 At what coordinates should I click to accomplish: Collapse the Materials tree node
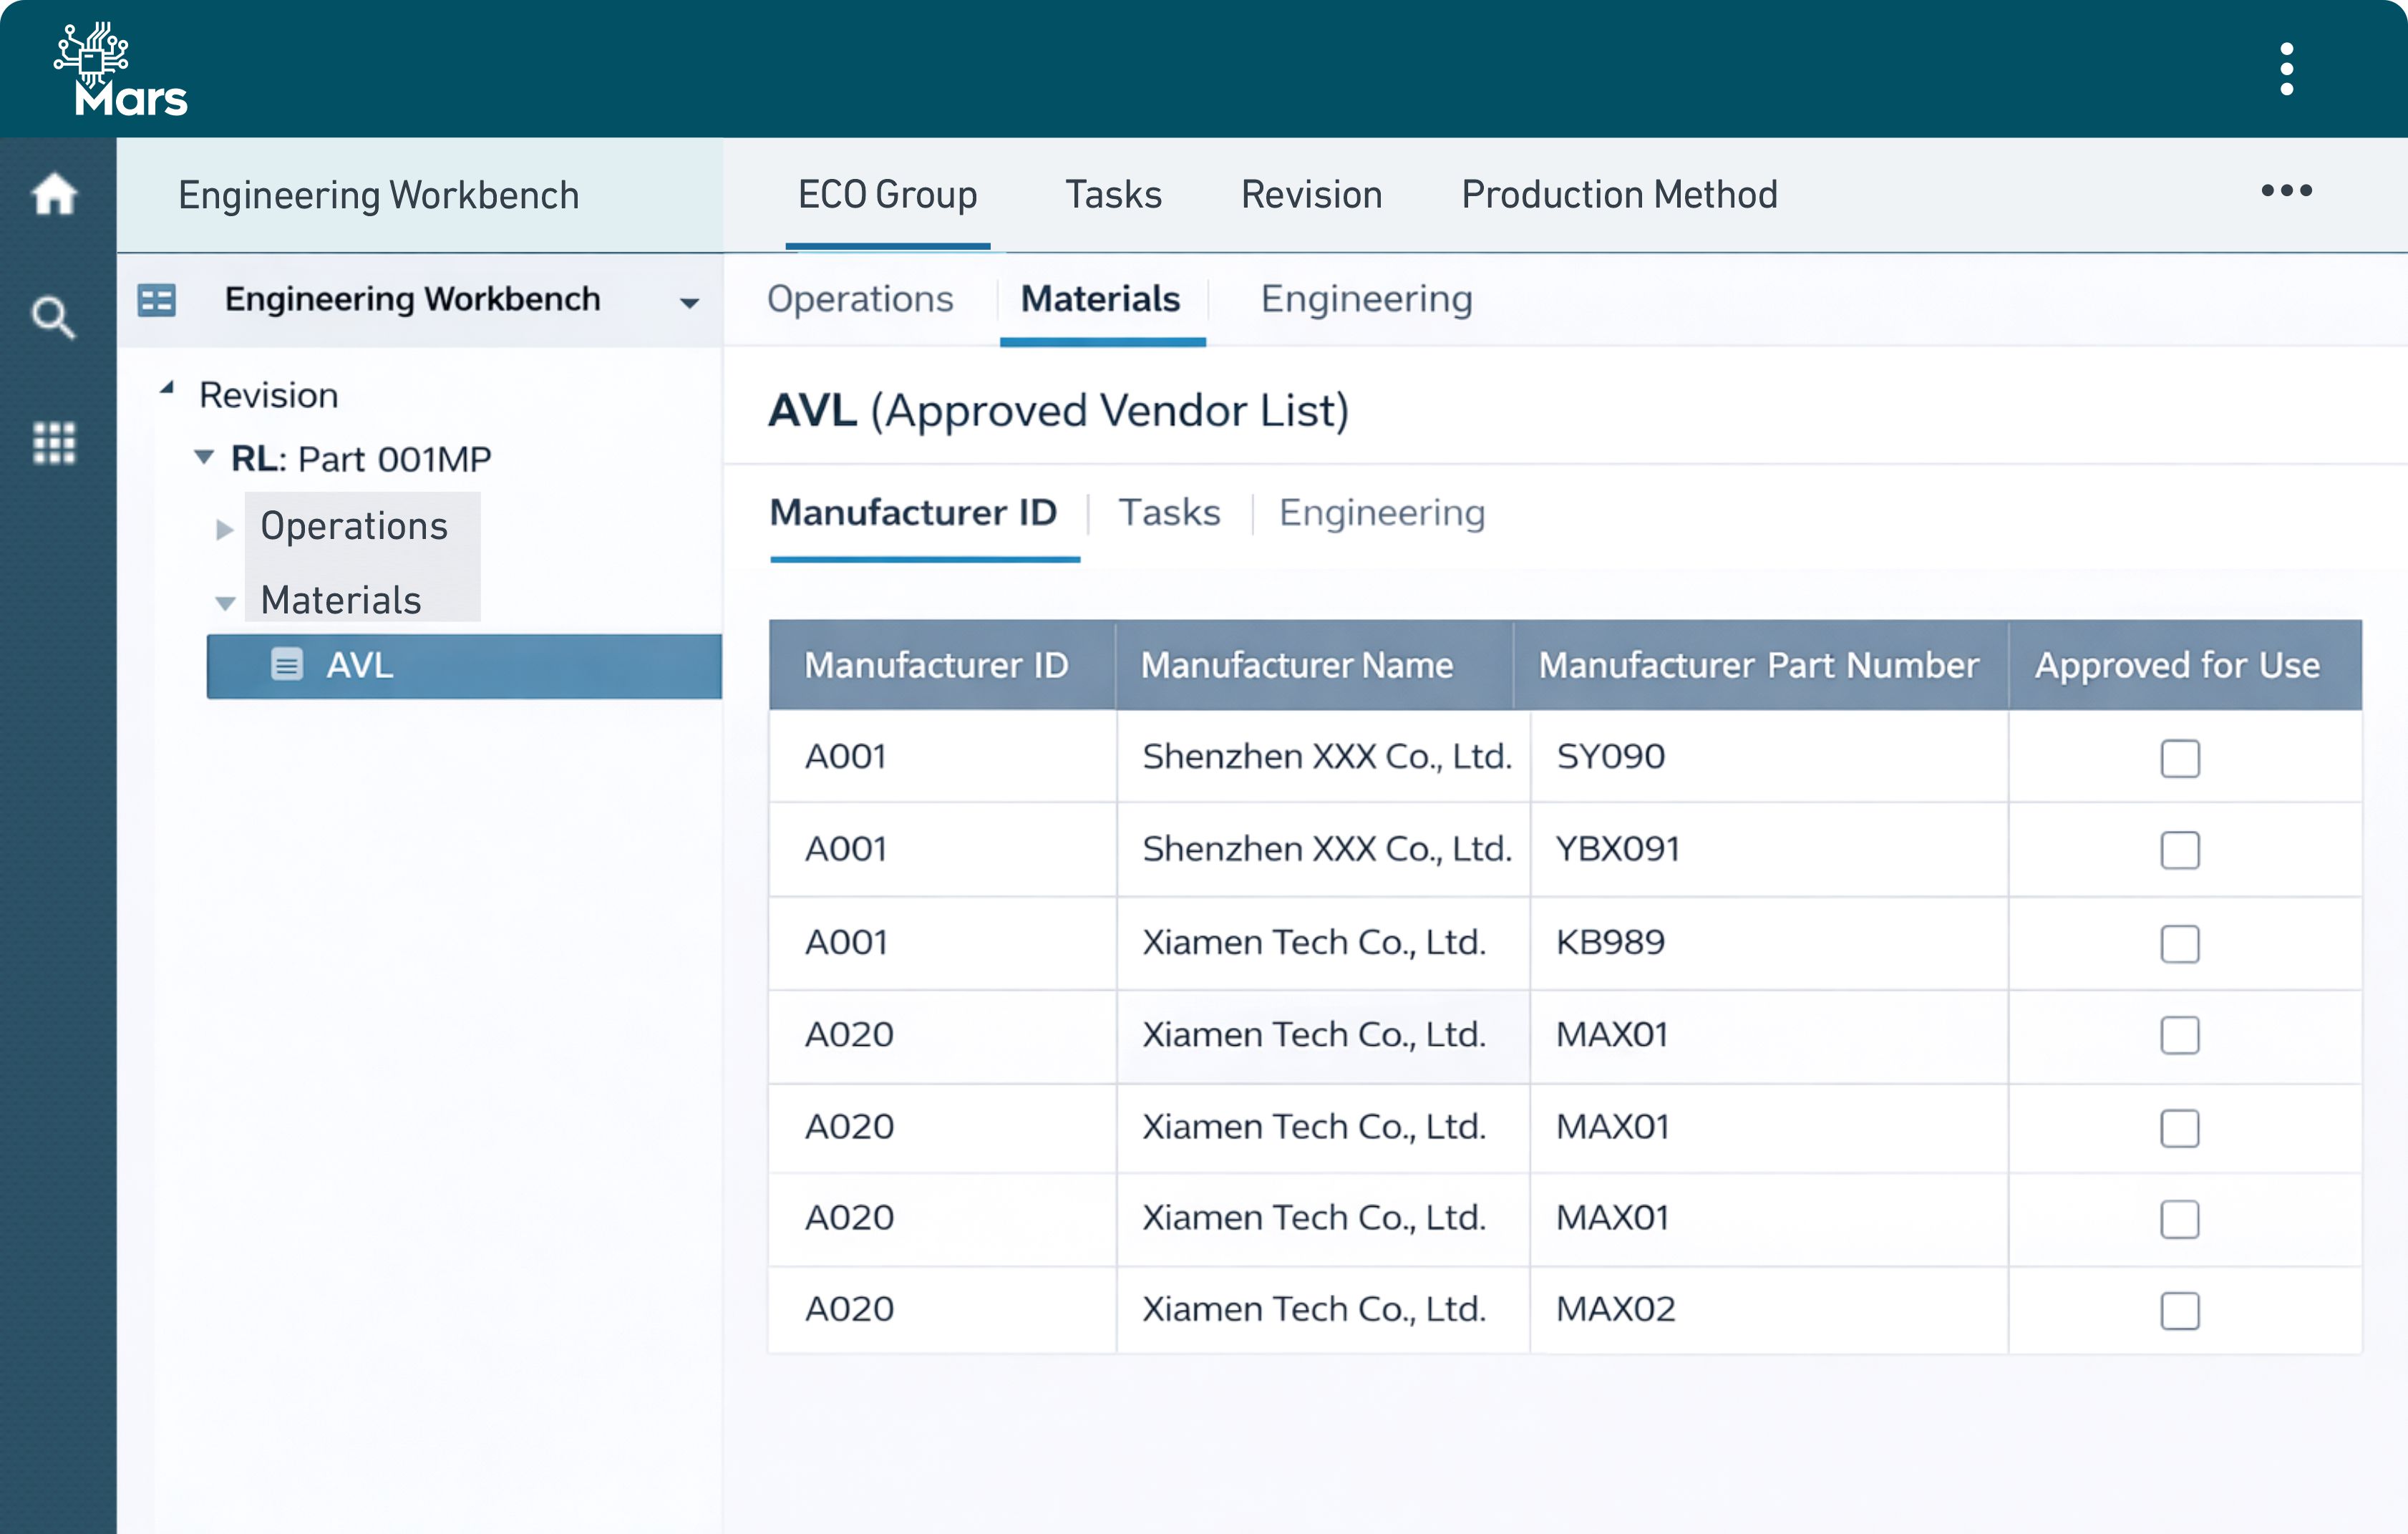(x=226, y=601)
